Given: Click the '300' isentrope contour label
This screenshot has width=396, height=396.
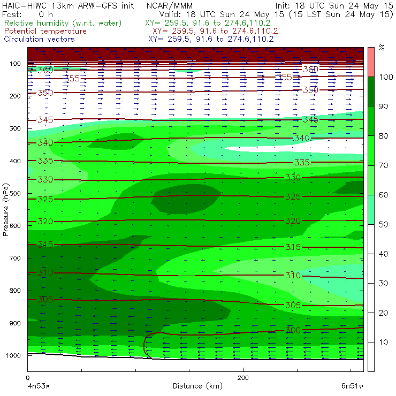Looking at the screenshot, I should point(293,330).
